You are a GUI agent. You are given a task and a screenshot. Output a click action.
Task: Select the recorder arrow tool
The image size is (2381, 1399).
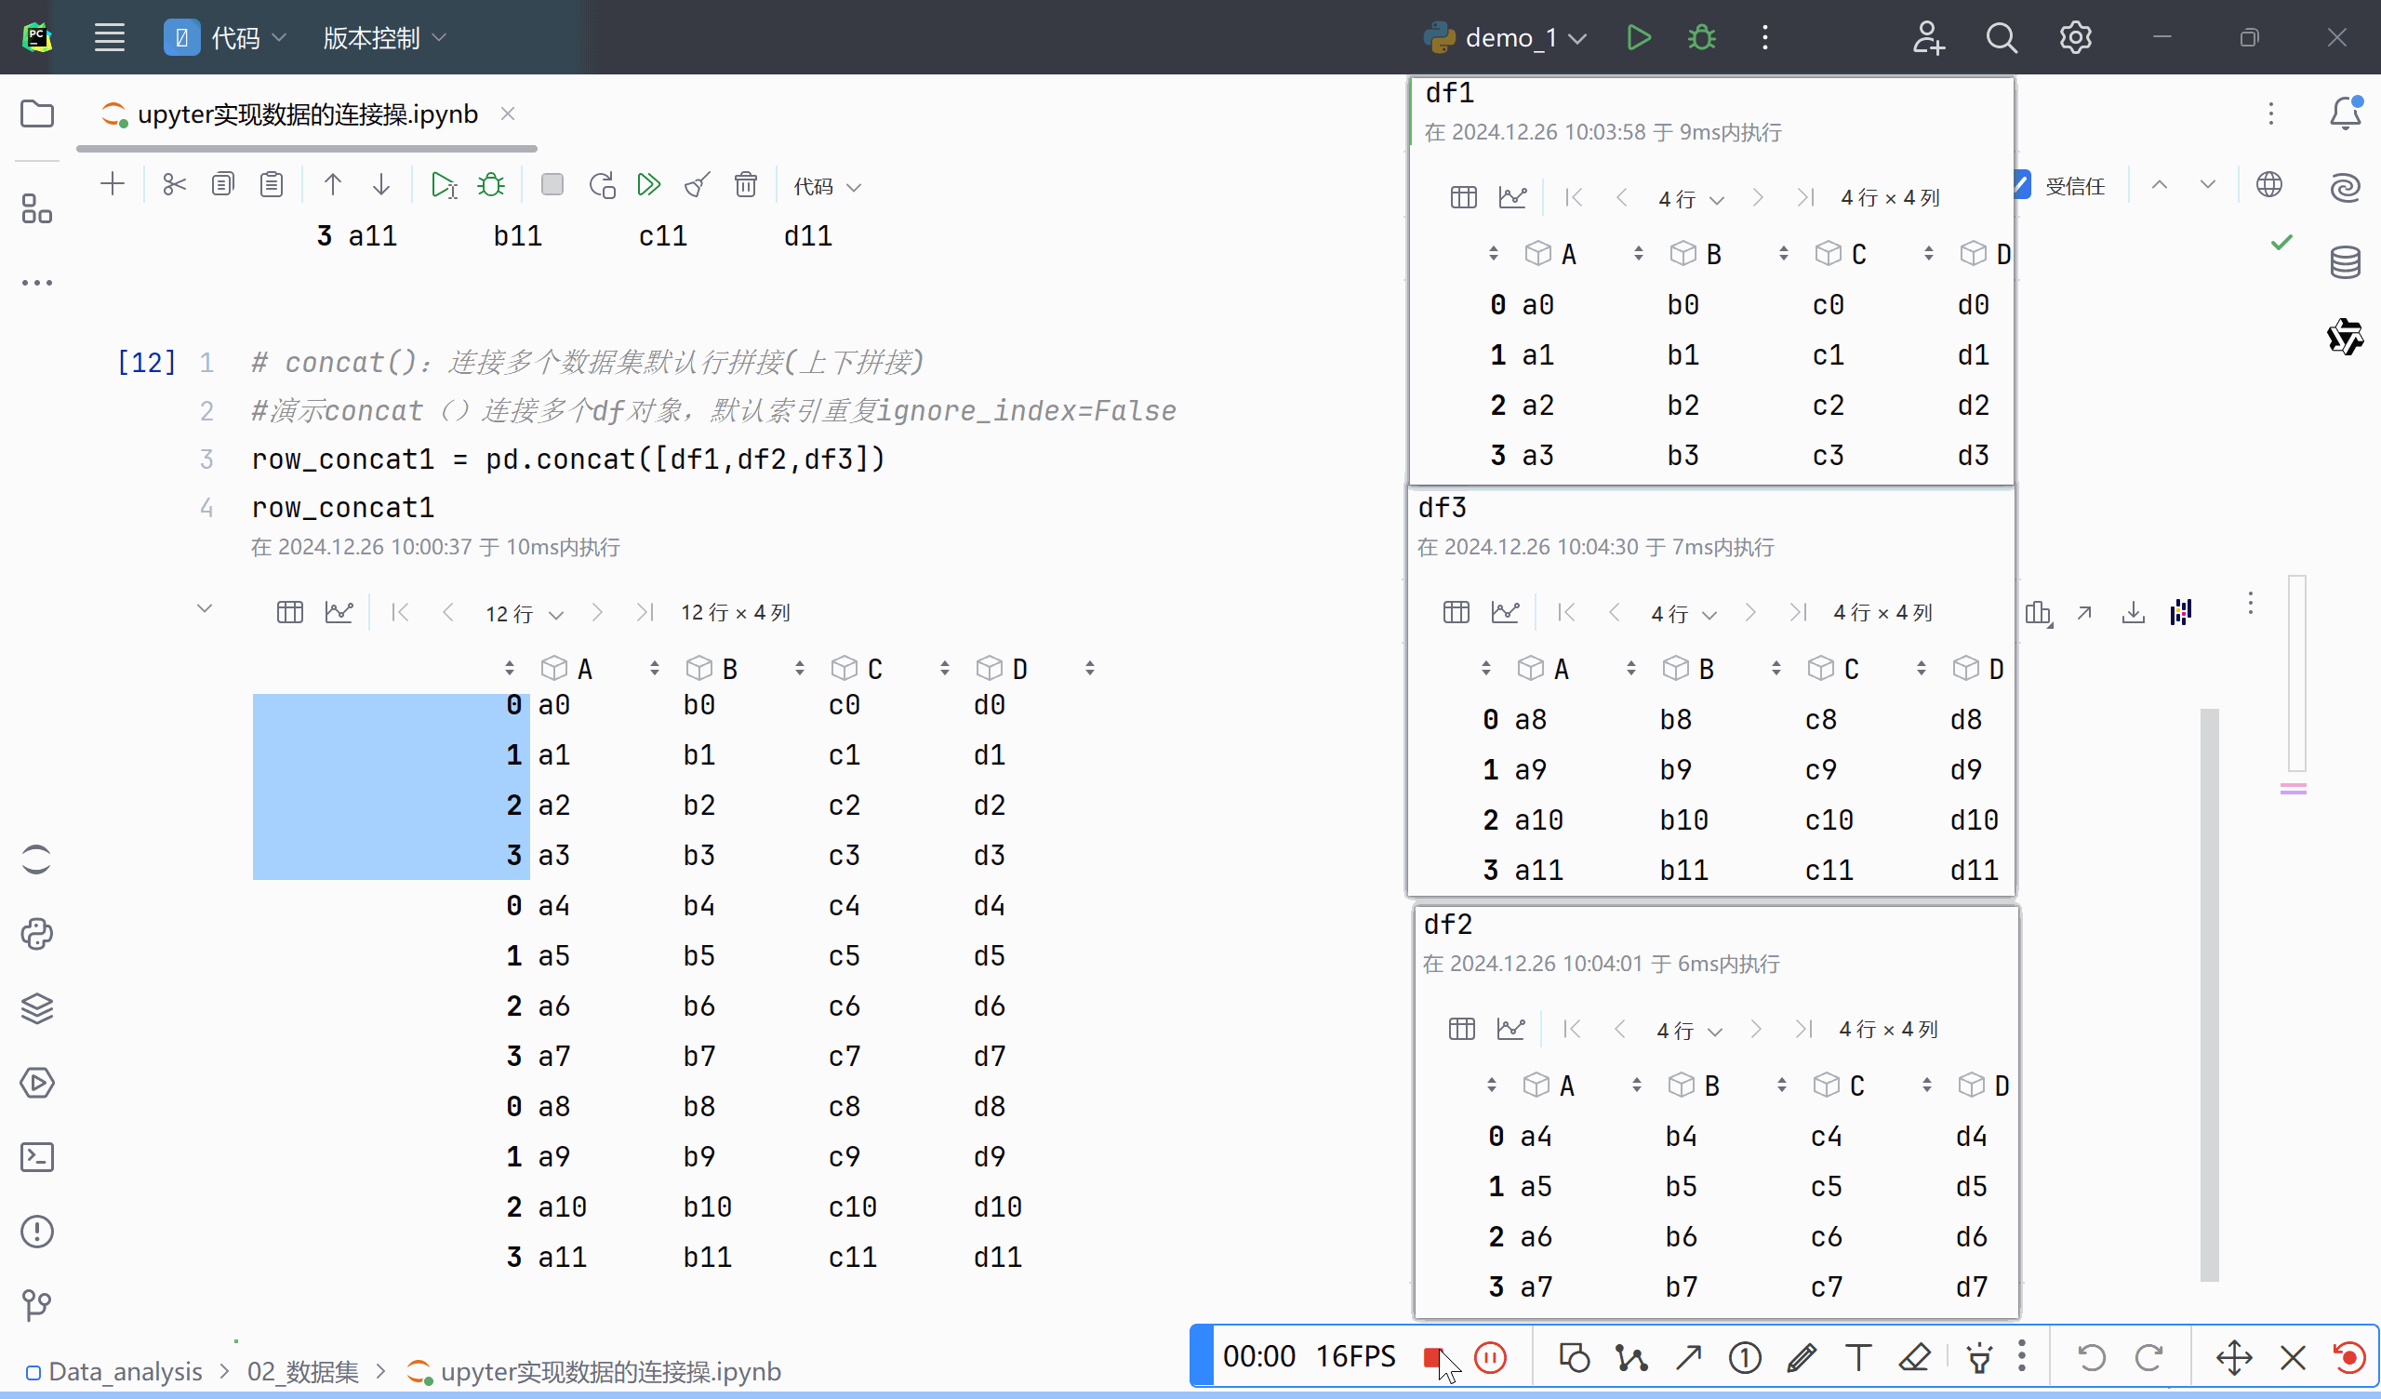[x=1688, y=1358]
